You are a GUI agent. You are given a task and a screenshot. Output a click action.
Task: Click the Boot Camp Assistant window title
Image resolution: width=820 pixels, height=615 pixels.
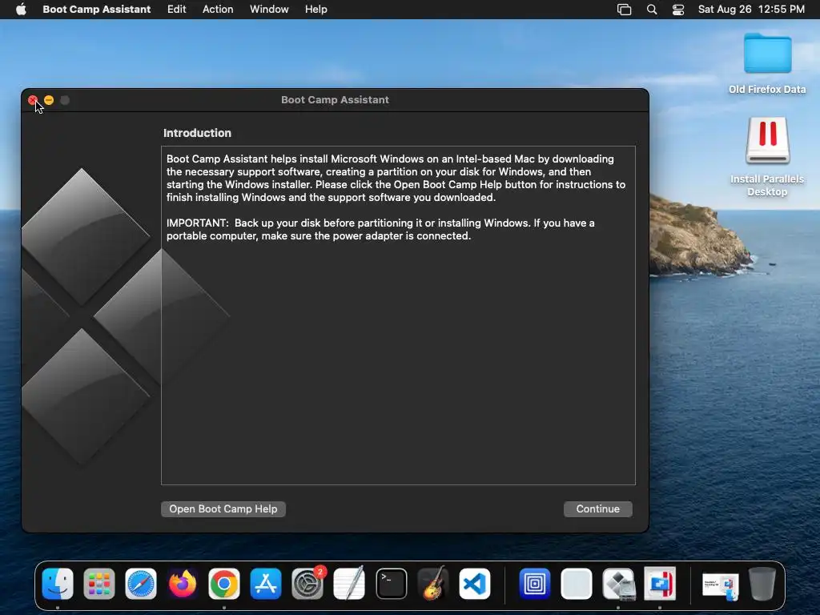pos(335,100)
